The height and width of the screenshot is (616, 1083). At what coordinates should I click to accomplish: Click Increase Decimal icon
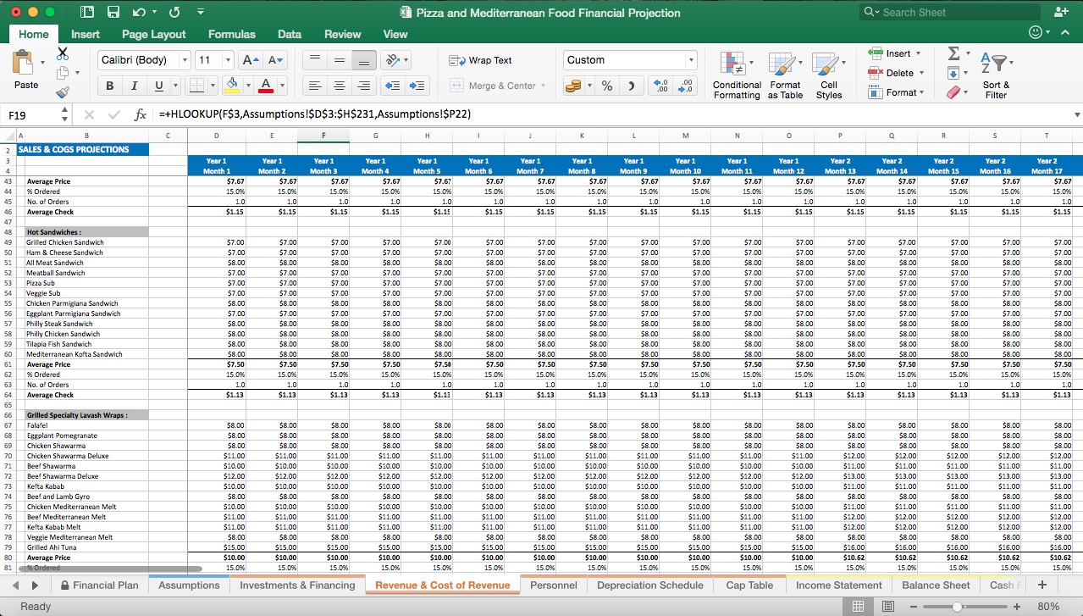coord(660,86)
